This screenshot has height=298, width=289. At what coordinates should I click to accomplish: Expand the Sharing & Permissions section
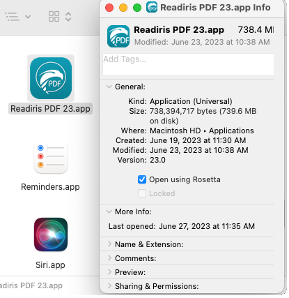pos(109,286)
